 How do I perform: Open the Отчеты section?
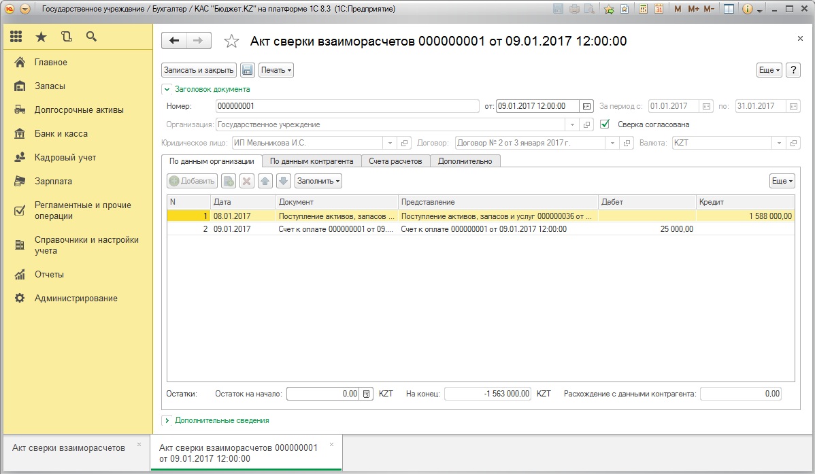49,275
